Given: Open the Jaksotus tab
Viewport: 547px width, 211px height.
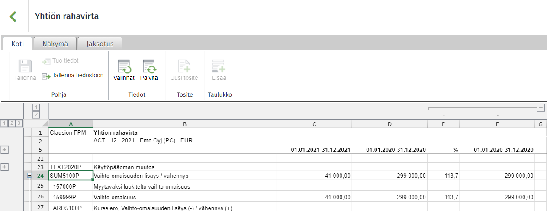Looking at the screenshot, I should tap(100, 44).
